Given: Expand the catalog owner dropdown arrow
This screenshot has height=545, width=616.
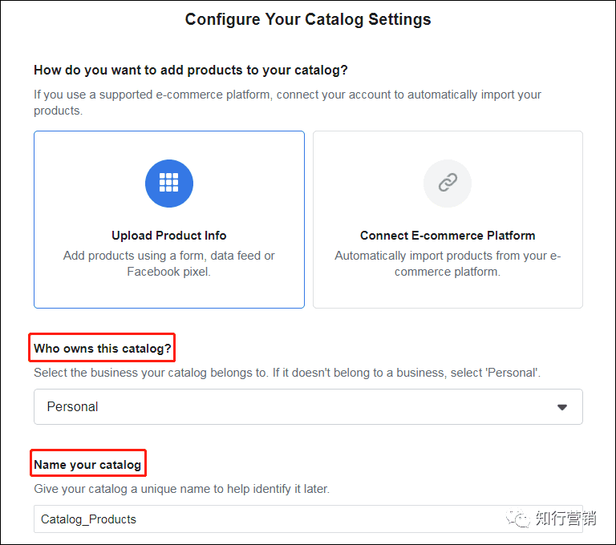Looking at the screenshot, I should click(x=562, y=407).
